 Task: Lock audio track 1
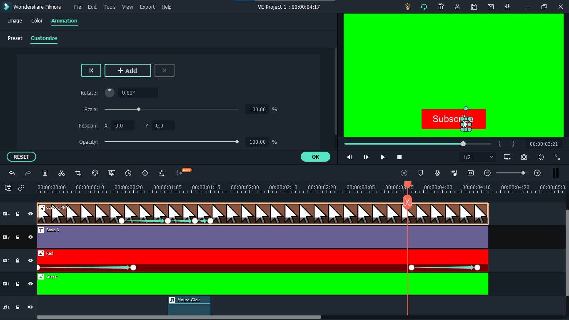[x=17, y=307]
